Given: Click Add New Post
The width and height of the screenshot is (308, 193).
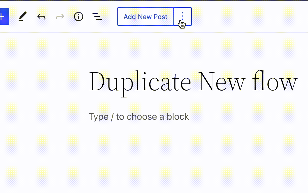Looking at the screenshot, I should point(145,17).
